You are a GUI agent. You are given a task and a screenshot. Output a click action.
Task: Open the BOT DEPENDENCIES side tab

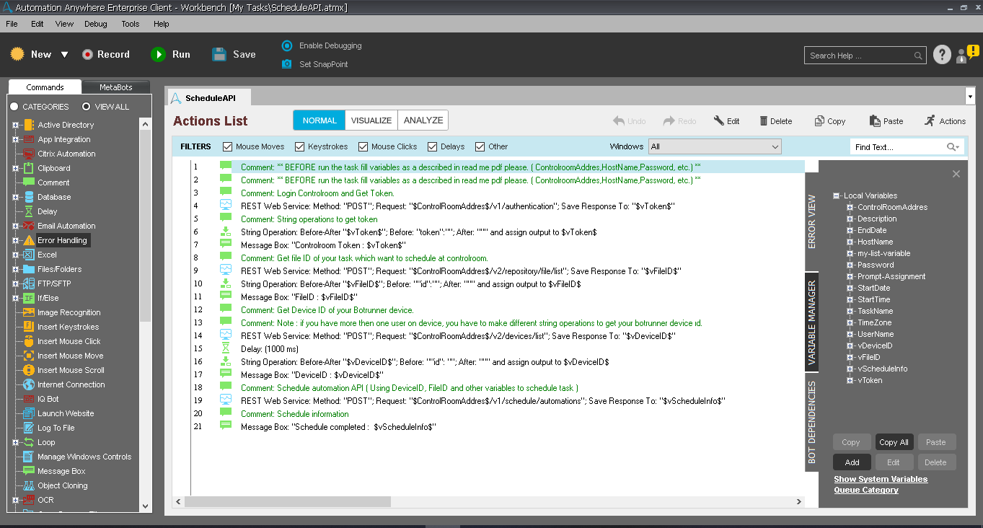pos(812,422)
